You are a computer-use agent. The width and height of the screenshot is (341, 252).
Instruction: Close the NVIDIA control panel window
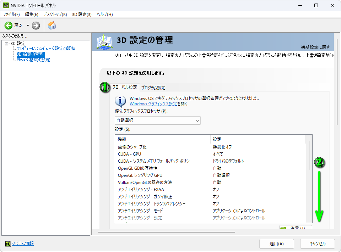[332, 5]
